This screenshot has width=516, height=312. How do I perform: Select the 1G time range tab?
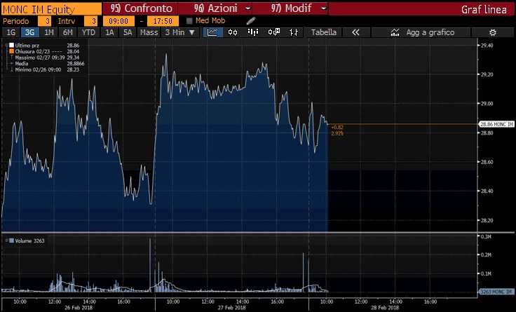pos(11,32)
